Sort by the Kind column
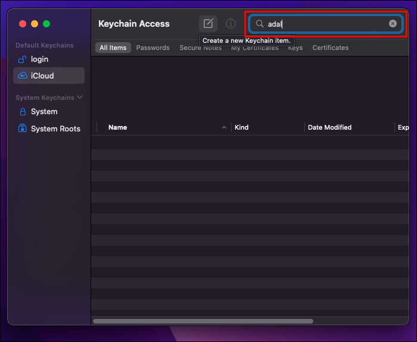The image size is (417, 342). 268,127
